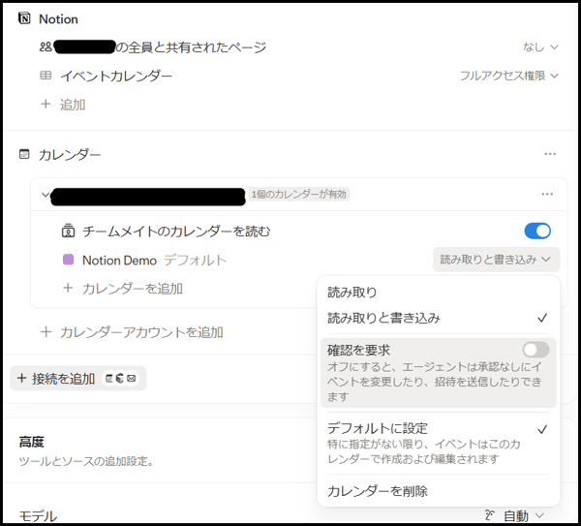Click the teammate calendar icon beside チームメイトのカレンダーを読む

click(x=68, y=232)
